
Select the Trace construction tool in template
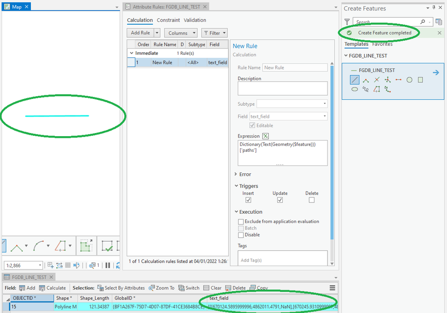[377, 89]
